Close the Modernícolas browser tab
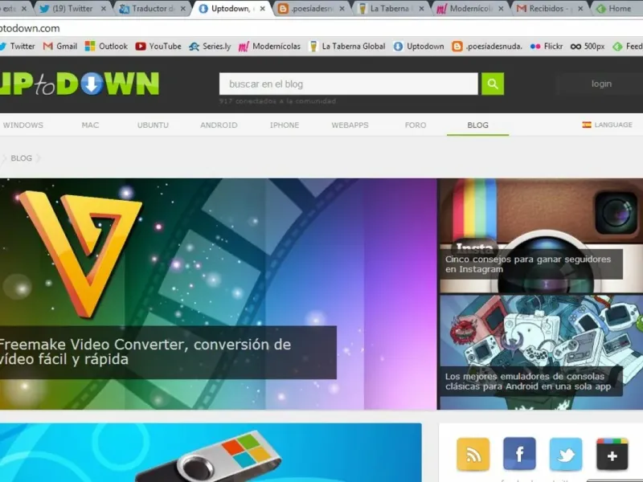643x482 pixels. (501, 8)
